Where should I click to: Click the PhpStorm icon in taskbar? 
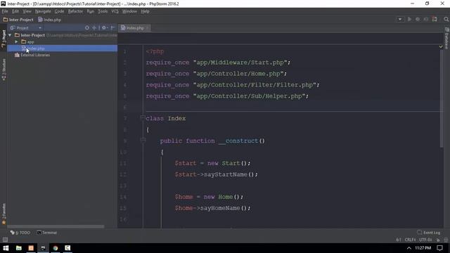click(43, 248)
